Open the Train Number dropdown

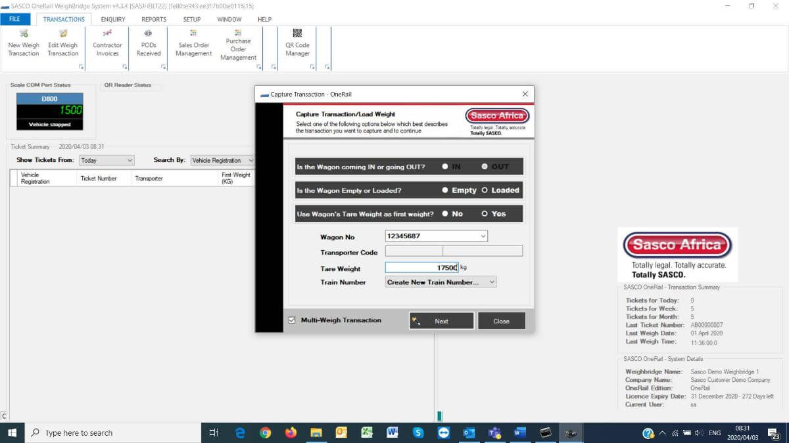(492, 282)
